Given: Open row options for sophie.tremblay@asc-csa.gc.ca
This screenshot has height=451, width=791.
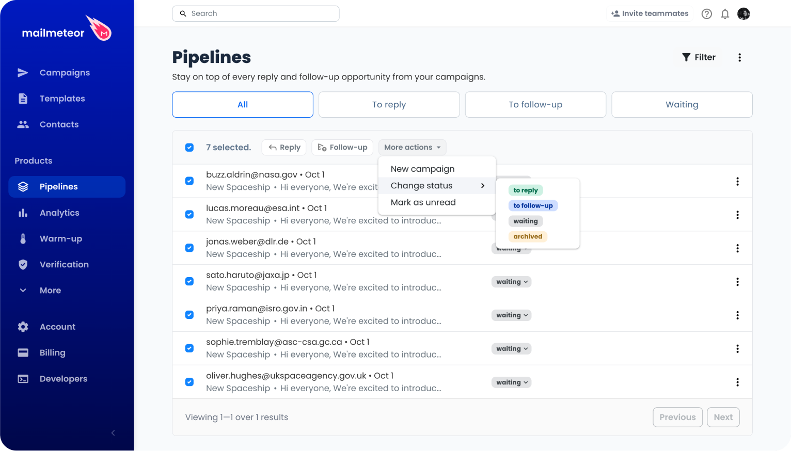Looking at the screenshot, I should coord(737,349).
